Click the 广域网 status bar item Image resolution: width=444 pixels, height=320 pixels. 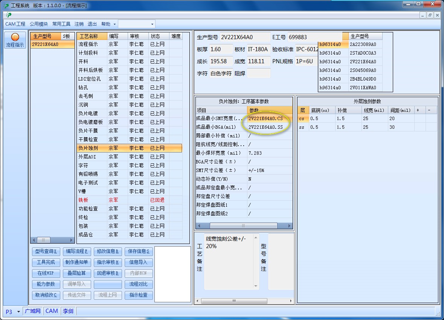click(x=32, y=311)
